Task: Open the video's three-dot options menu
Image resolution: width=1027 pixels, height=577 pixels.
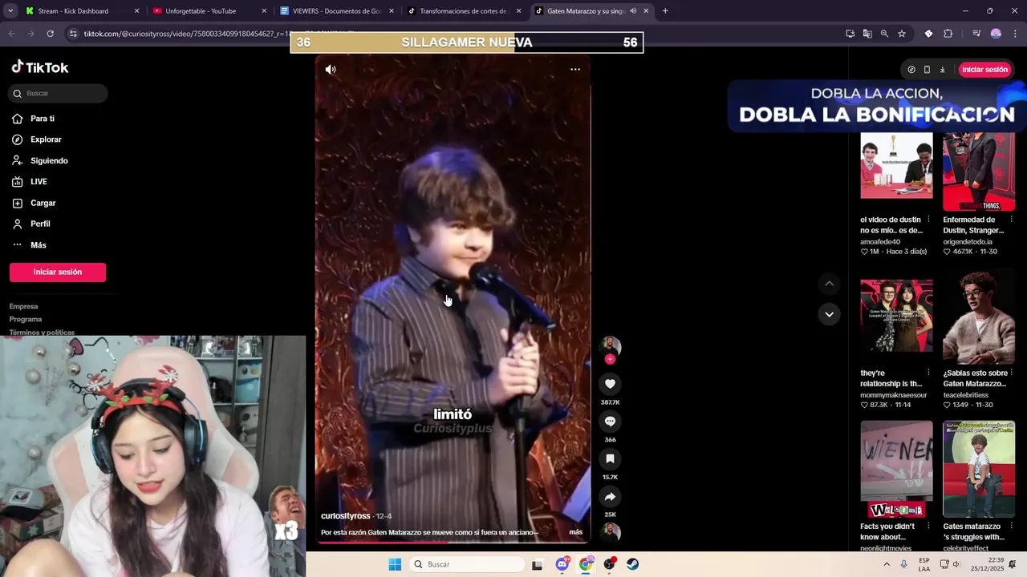Action: [575, 70]
